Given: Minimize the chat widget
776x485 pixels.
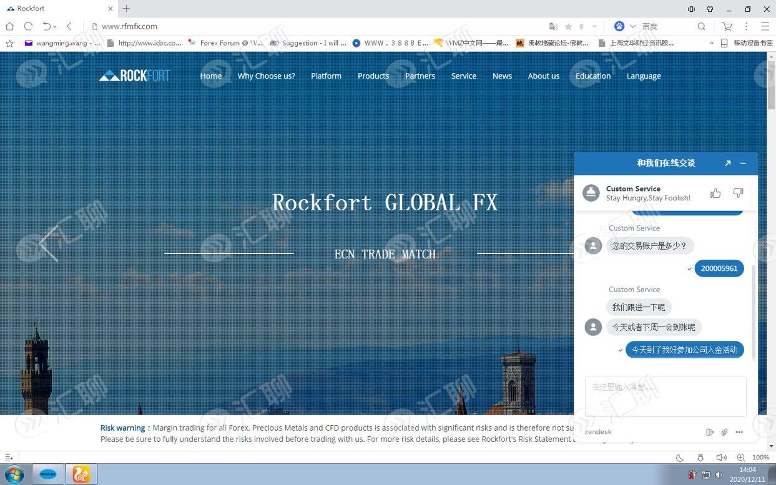Looking at the screenshot, I should [x=743, y=164].
